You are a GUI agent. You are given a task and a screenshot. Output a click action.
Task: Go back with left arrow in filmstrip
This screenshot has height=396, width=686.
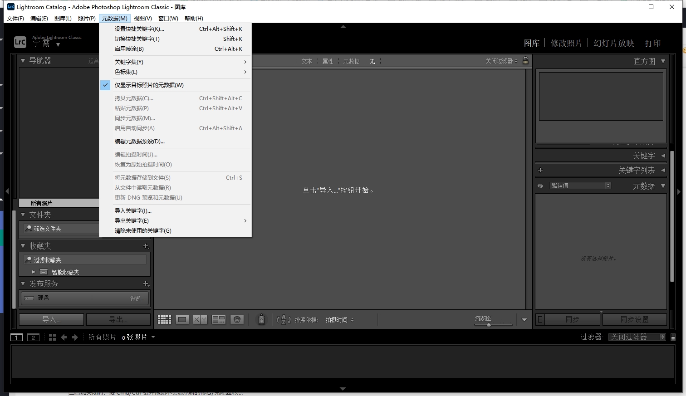(x=64, y=337)
